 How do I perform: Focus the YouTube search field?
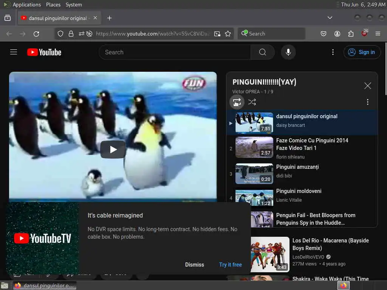(175, 52)
